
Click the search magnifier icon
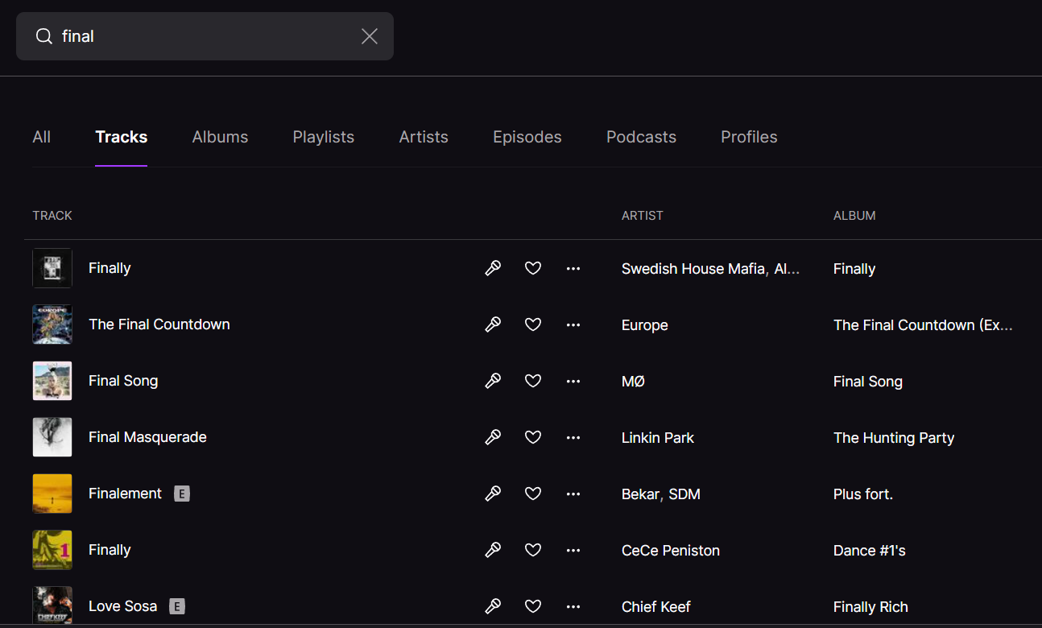tap(43, 36)
